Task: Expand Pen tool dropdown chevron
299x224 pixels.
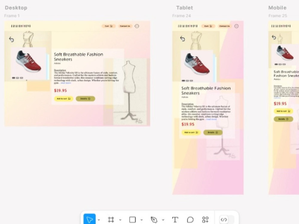Action: pos(163,220)
